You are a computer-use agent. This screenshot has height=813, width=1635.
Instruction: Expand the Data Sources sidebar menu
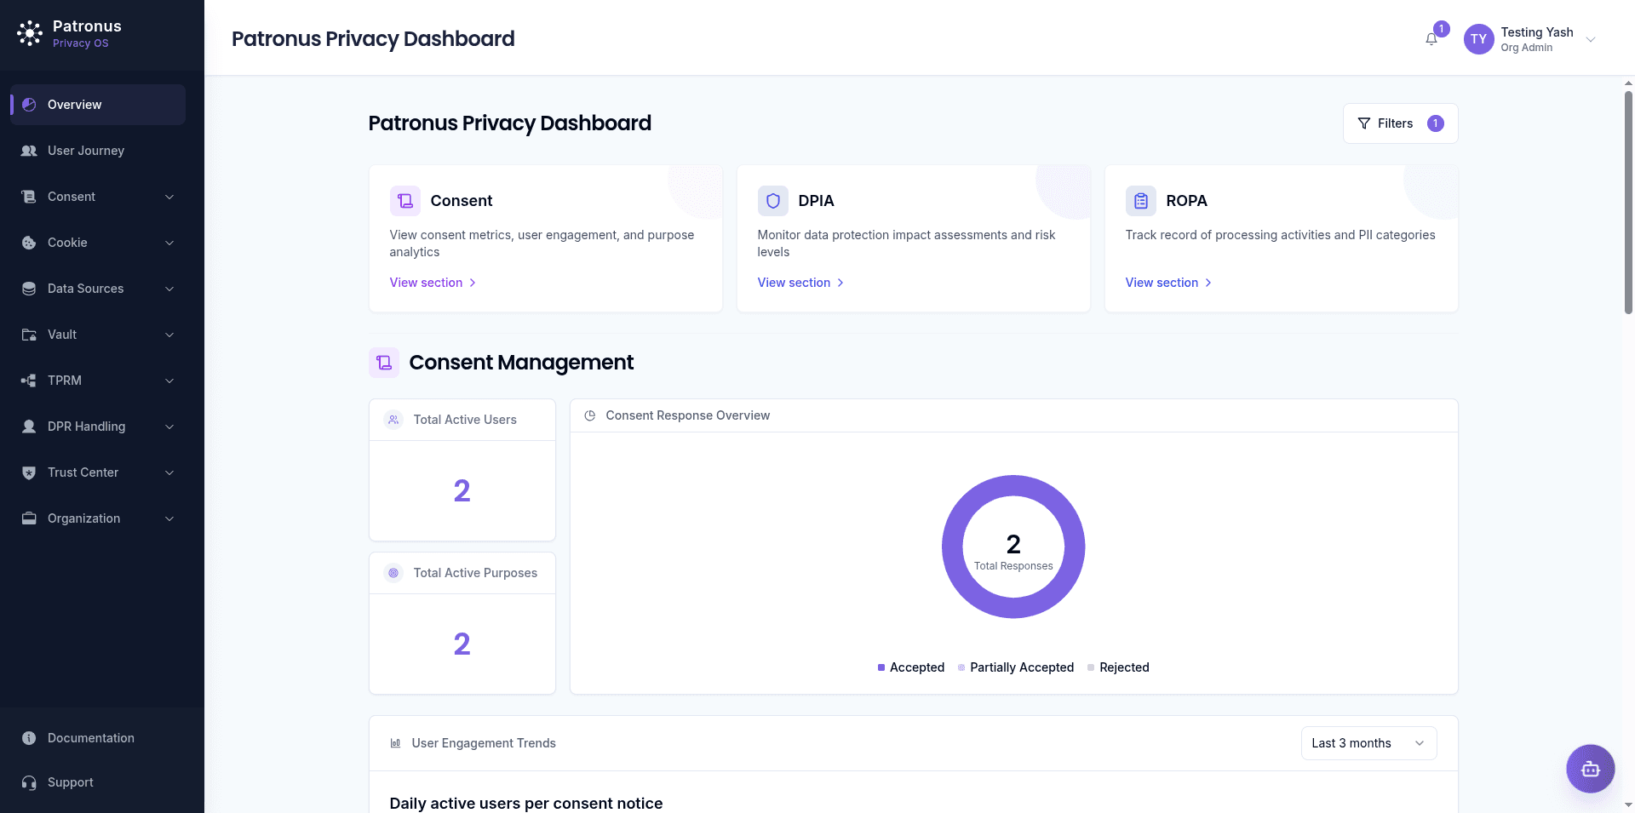click(x=97, y=289)
